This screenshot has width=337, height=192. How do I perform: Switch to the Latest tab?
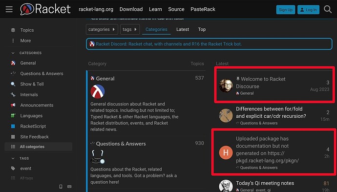click(183, 29)
